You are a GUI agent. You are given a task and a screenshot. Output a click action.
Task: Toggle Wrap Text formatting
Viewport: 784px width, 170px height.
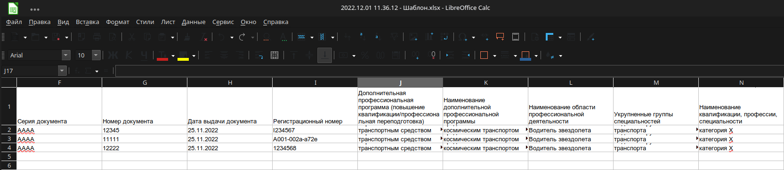(259, 56)
